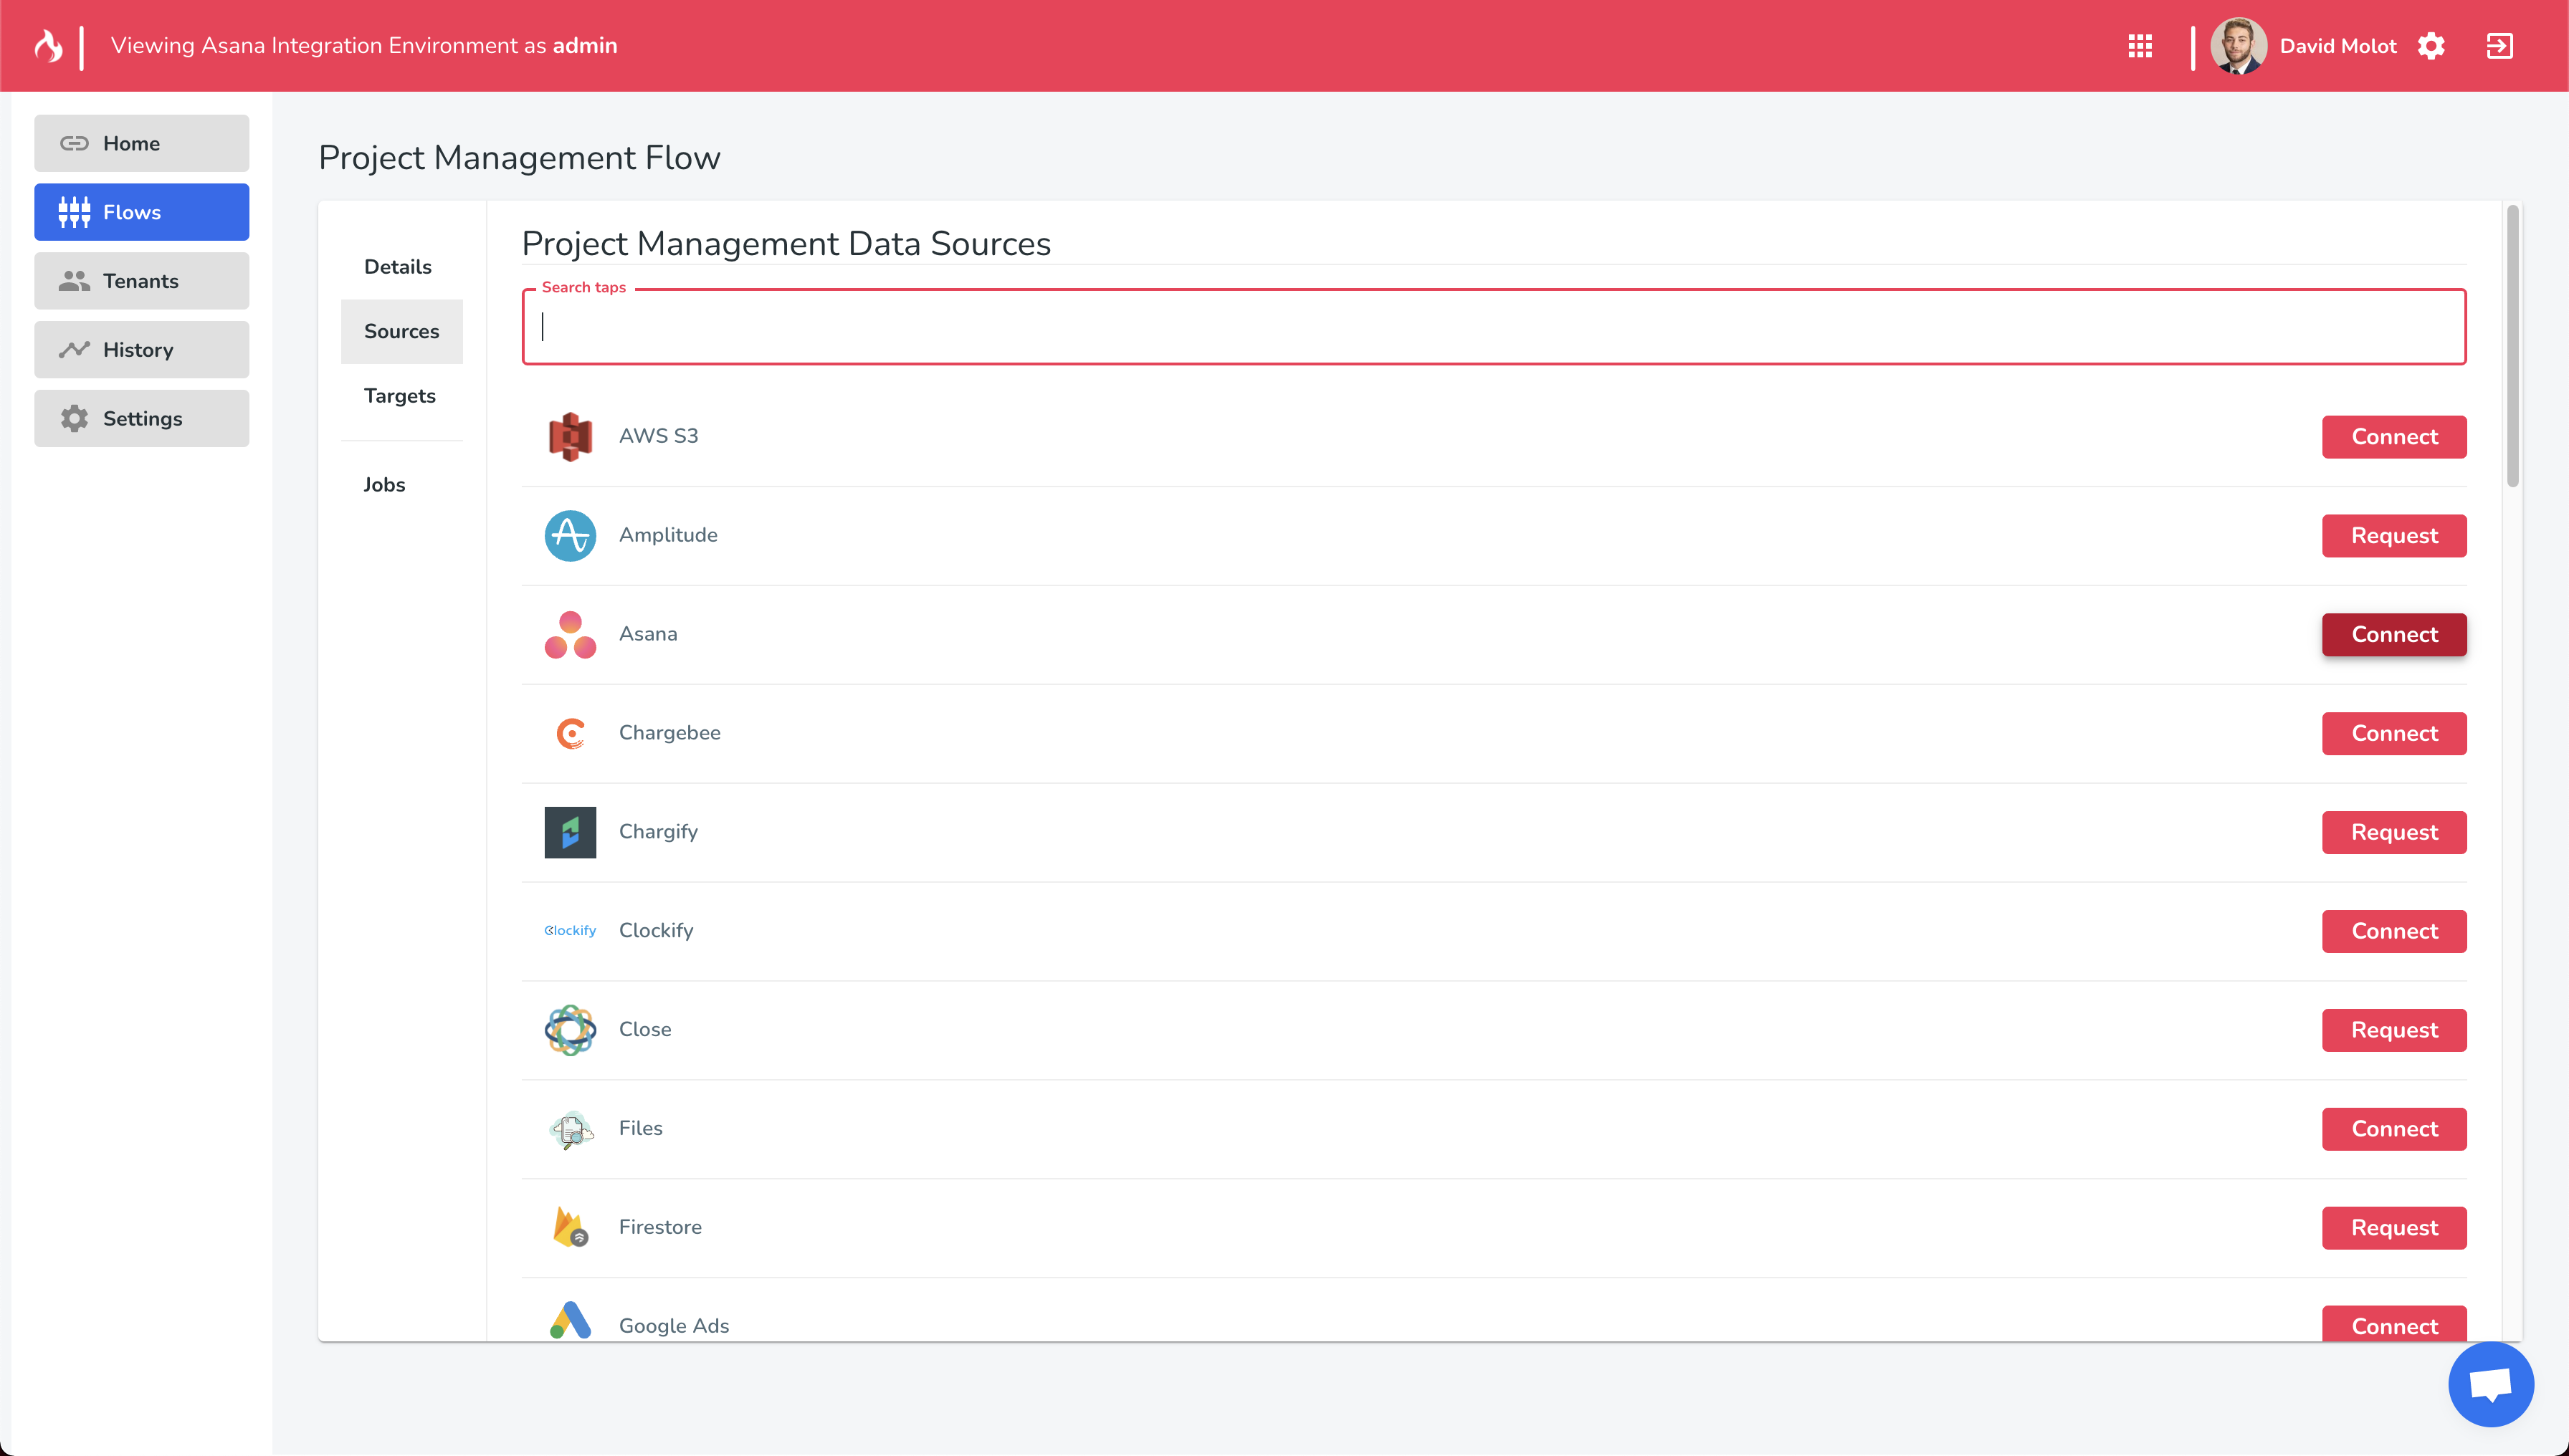Click the AWS S3 logo
The width and height of the screenshot is (2569, 1456).
pyautogui.click(x=571, y=436)
